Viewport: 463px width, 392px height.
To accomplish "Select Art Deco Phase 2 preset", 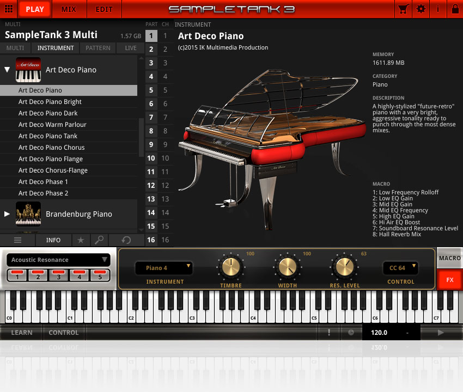I will [69, 193].
